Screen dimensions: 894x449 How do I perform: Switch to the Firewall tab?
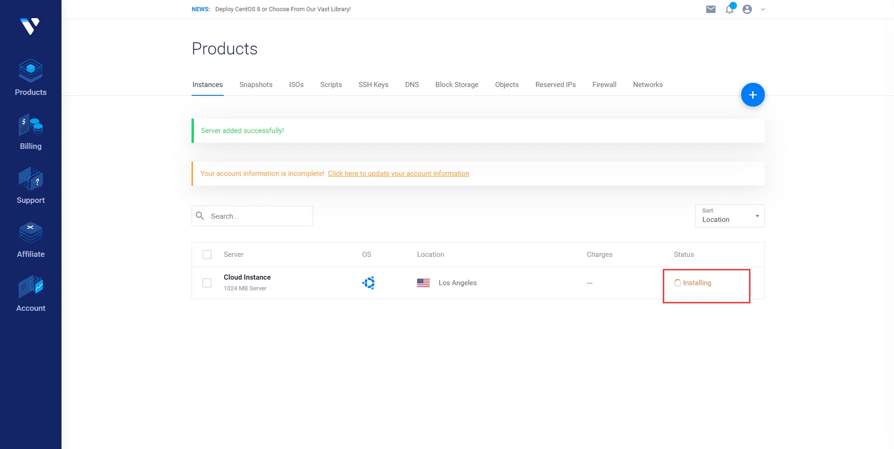pyautogui.click(x=604, y=85)
